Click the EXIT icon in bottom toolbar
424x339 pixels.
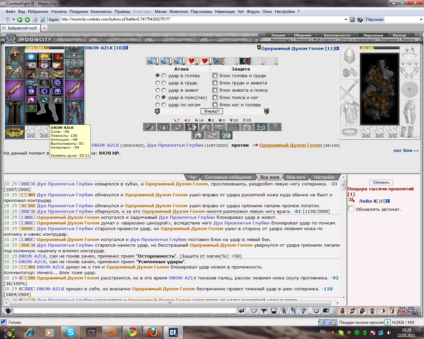[392, 311]
